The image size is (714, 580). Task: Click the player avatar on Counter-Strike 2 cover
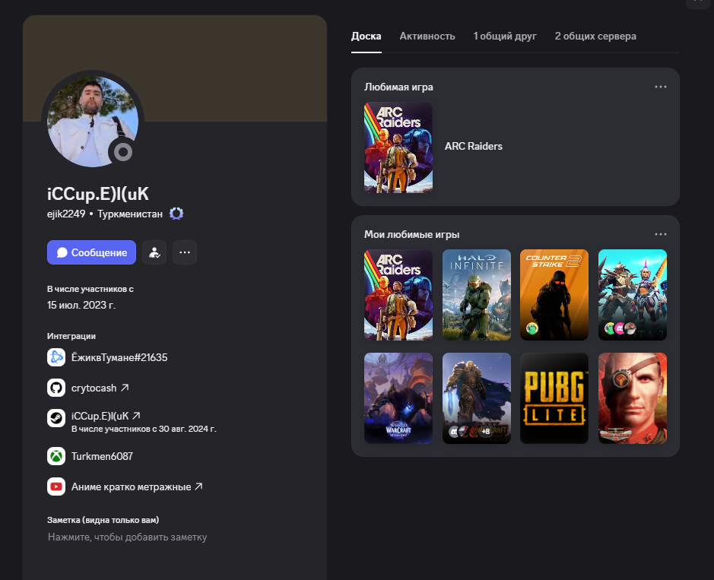point(532,328)
